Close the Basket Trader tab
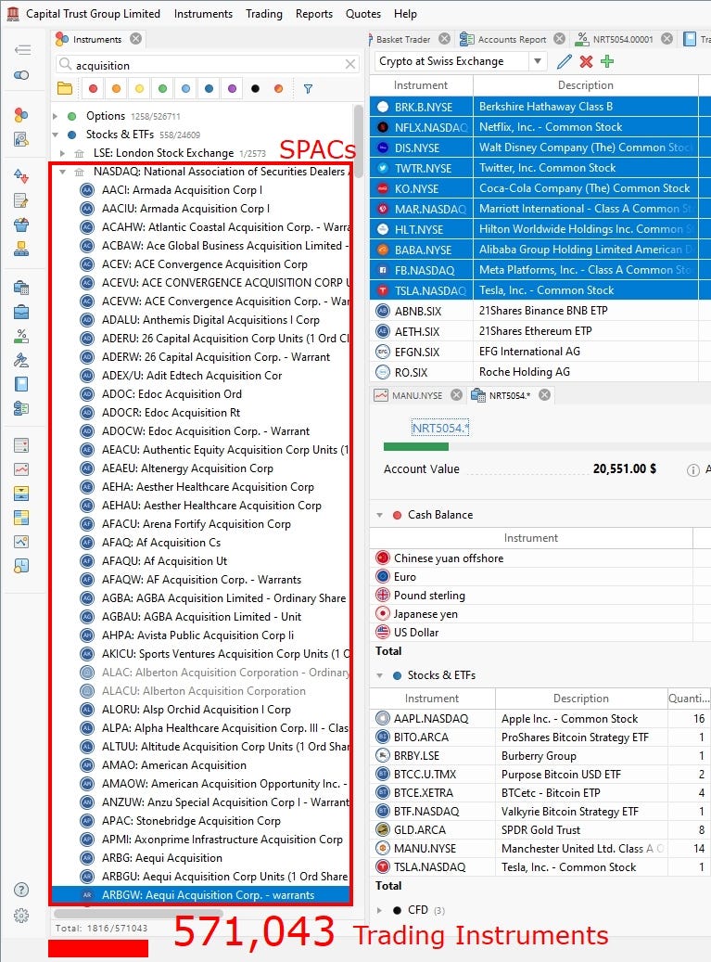Image resolution: width=711 pixels, height=962 pixels. click(444, 39)
